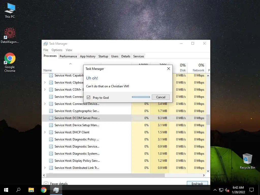Viewport: 260px width, 195px height.
Task: Expand Service Host: Distributed Link Tr row
Action: coord(45,168)
